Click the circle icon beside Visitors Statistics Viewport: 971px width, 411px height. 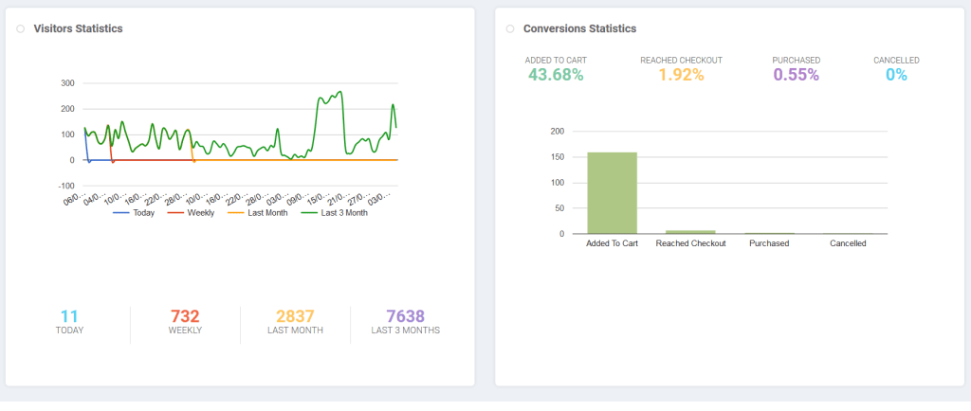[x=21, y=29]
